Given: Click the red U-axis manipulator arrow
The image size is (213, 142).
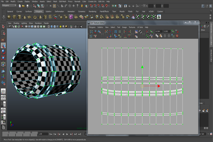Looking at the screenshot, I should (x=159, y=86).
